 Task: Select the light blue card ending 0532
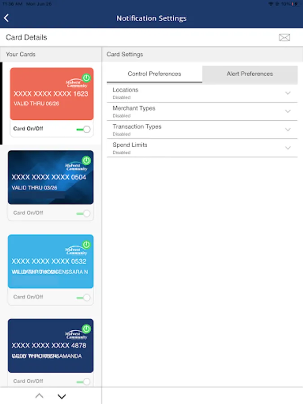click(51, 261)
